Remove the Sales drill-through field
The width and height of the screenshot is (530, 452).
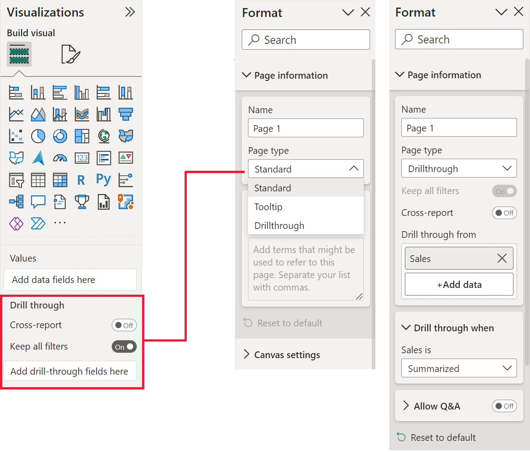point(502,258)
